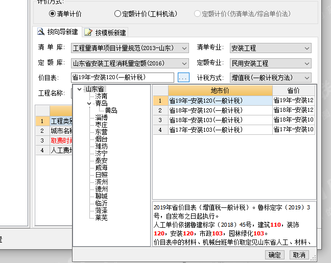The image size is (331, 263).
Task: Click the 地市价 column header
Action: [x=220, y=91]
